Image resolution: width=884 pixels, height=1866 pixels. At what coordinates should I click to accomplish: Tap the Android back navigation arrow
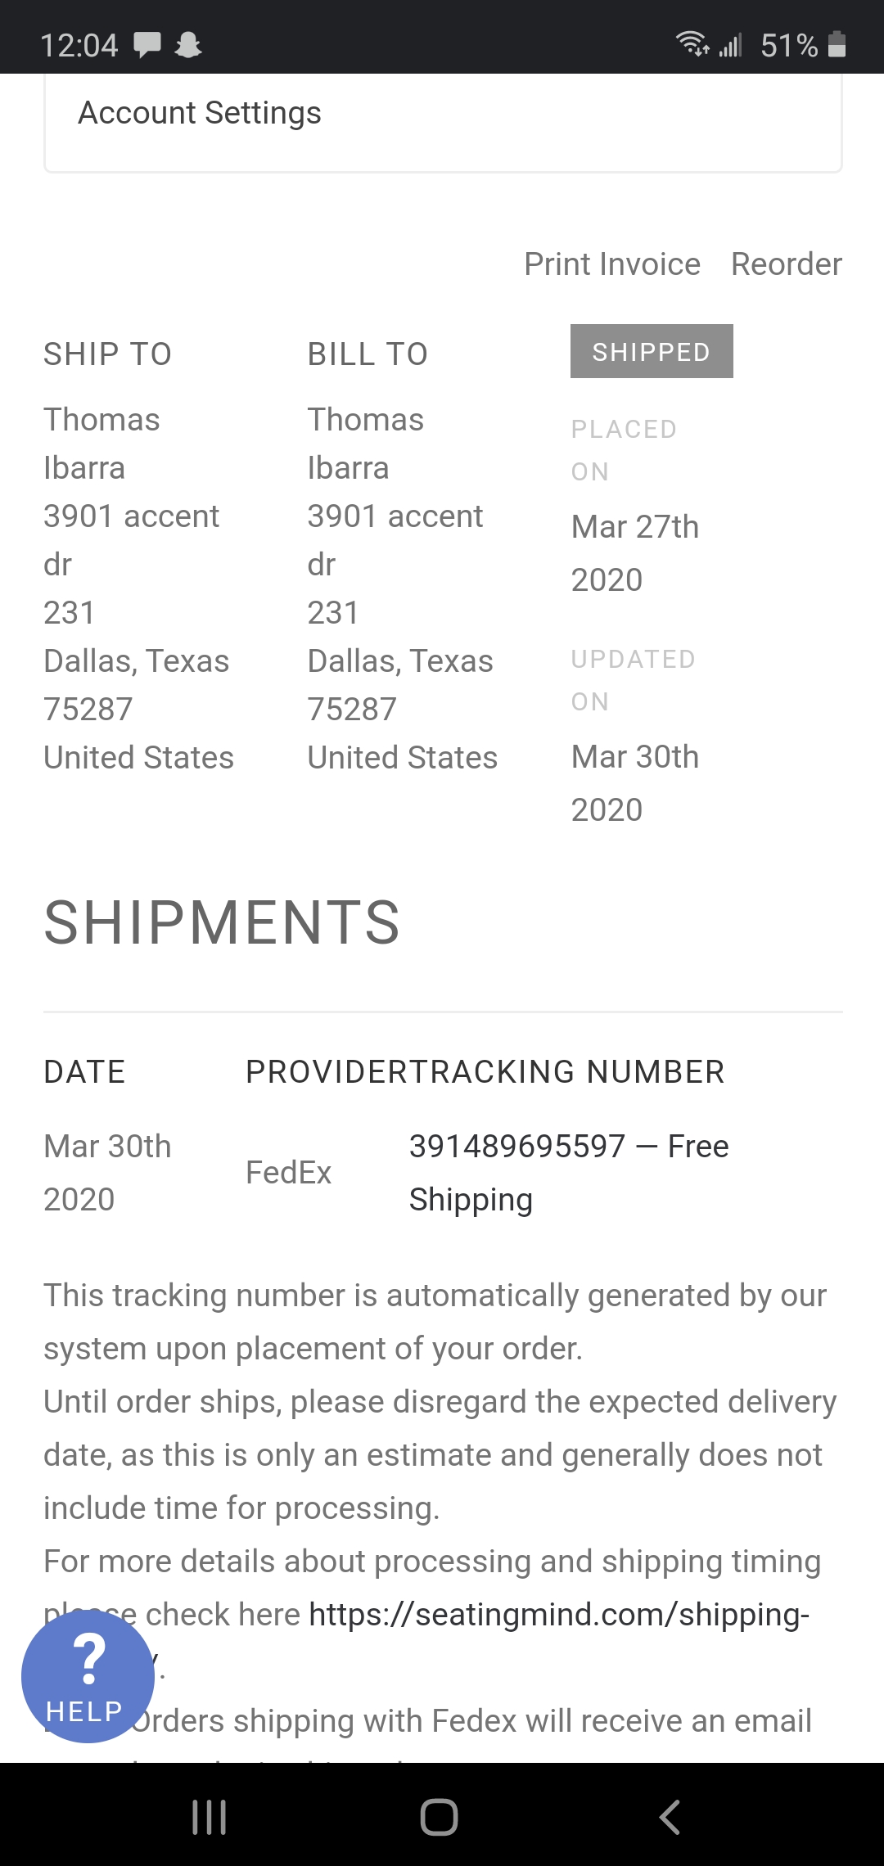[670, 1817]
